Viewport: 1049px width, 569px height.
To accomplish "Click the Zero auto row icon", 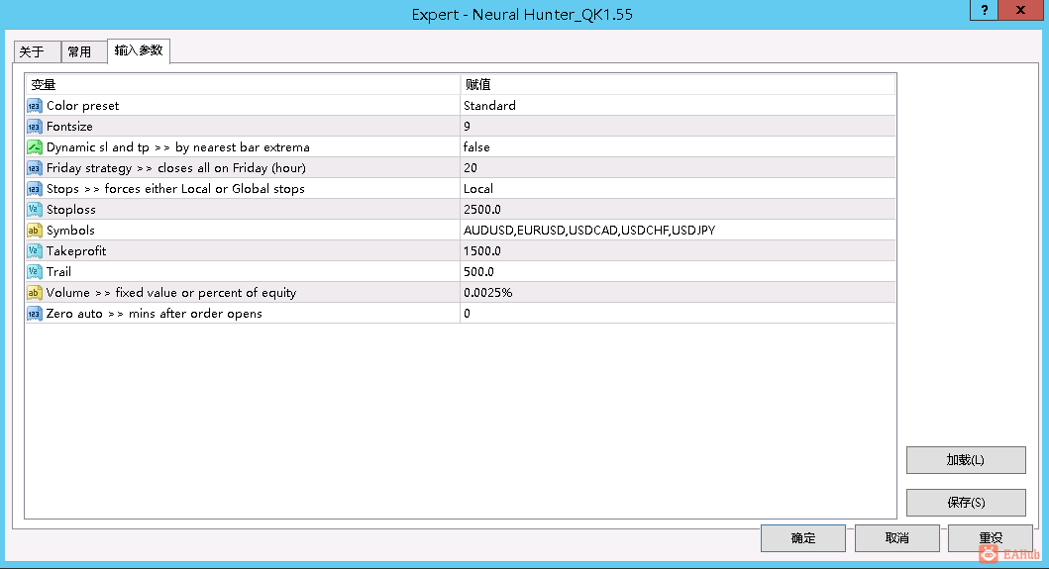I will point(34,313).
